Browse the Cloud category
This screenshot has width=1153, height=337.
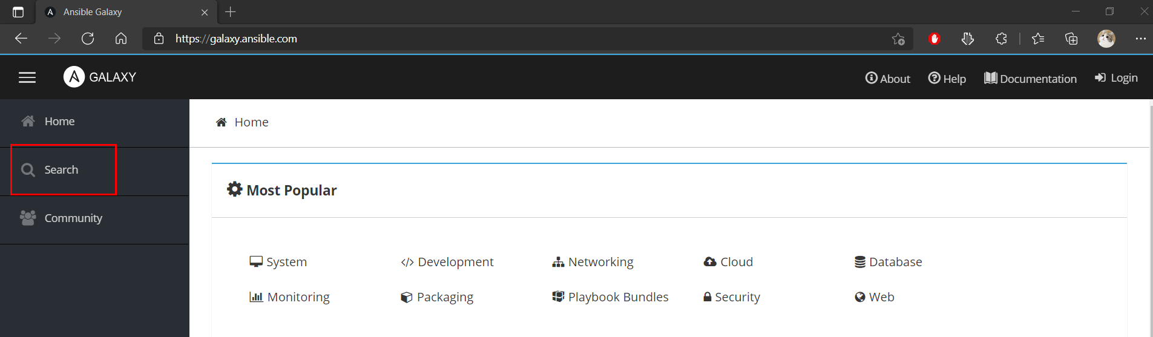pos(728,262)
